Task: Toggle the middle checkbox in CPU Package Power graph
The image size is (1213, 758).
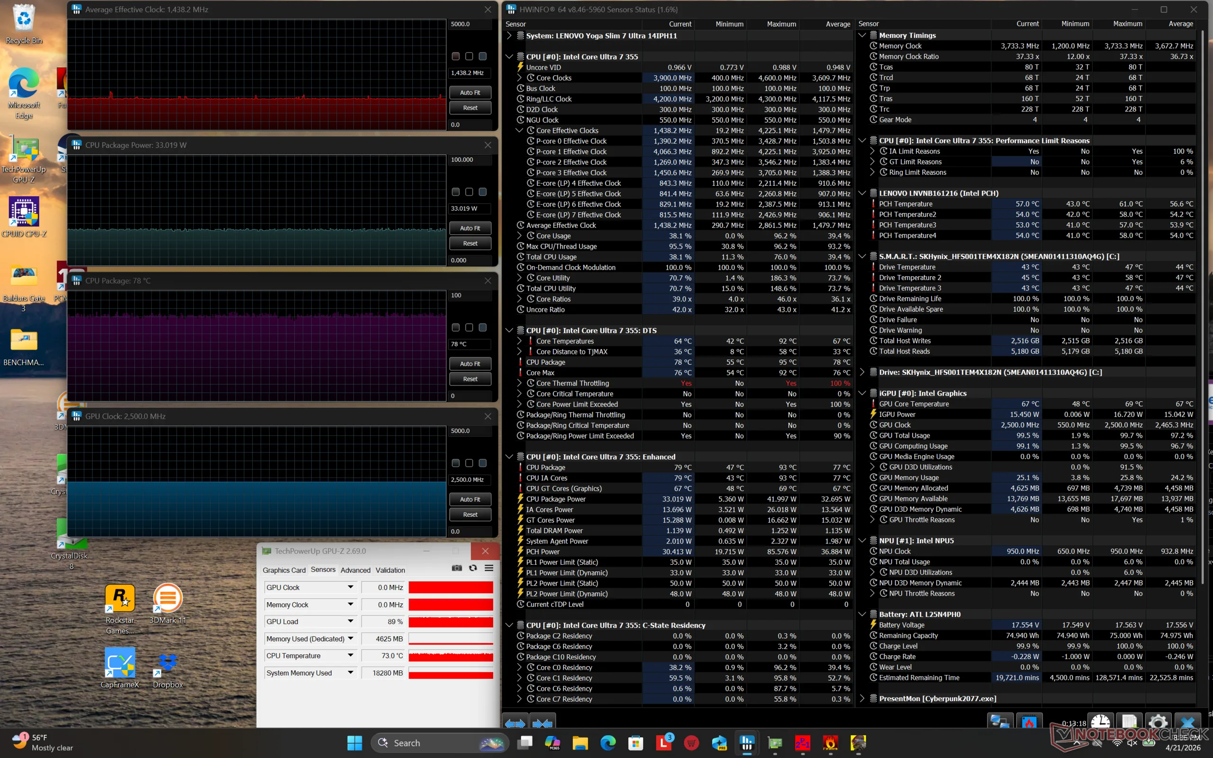Action: click(x=469, y=192)
